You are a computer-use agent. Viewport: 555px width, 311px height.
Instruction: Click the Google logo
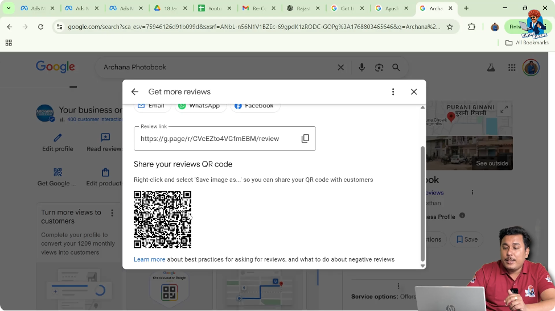55,67
